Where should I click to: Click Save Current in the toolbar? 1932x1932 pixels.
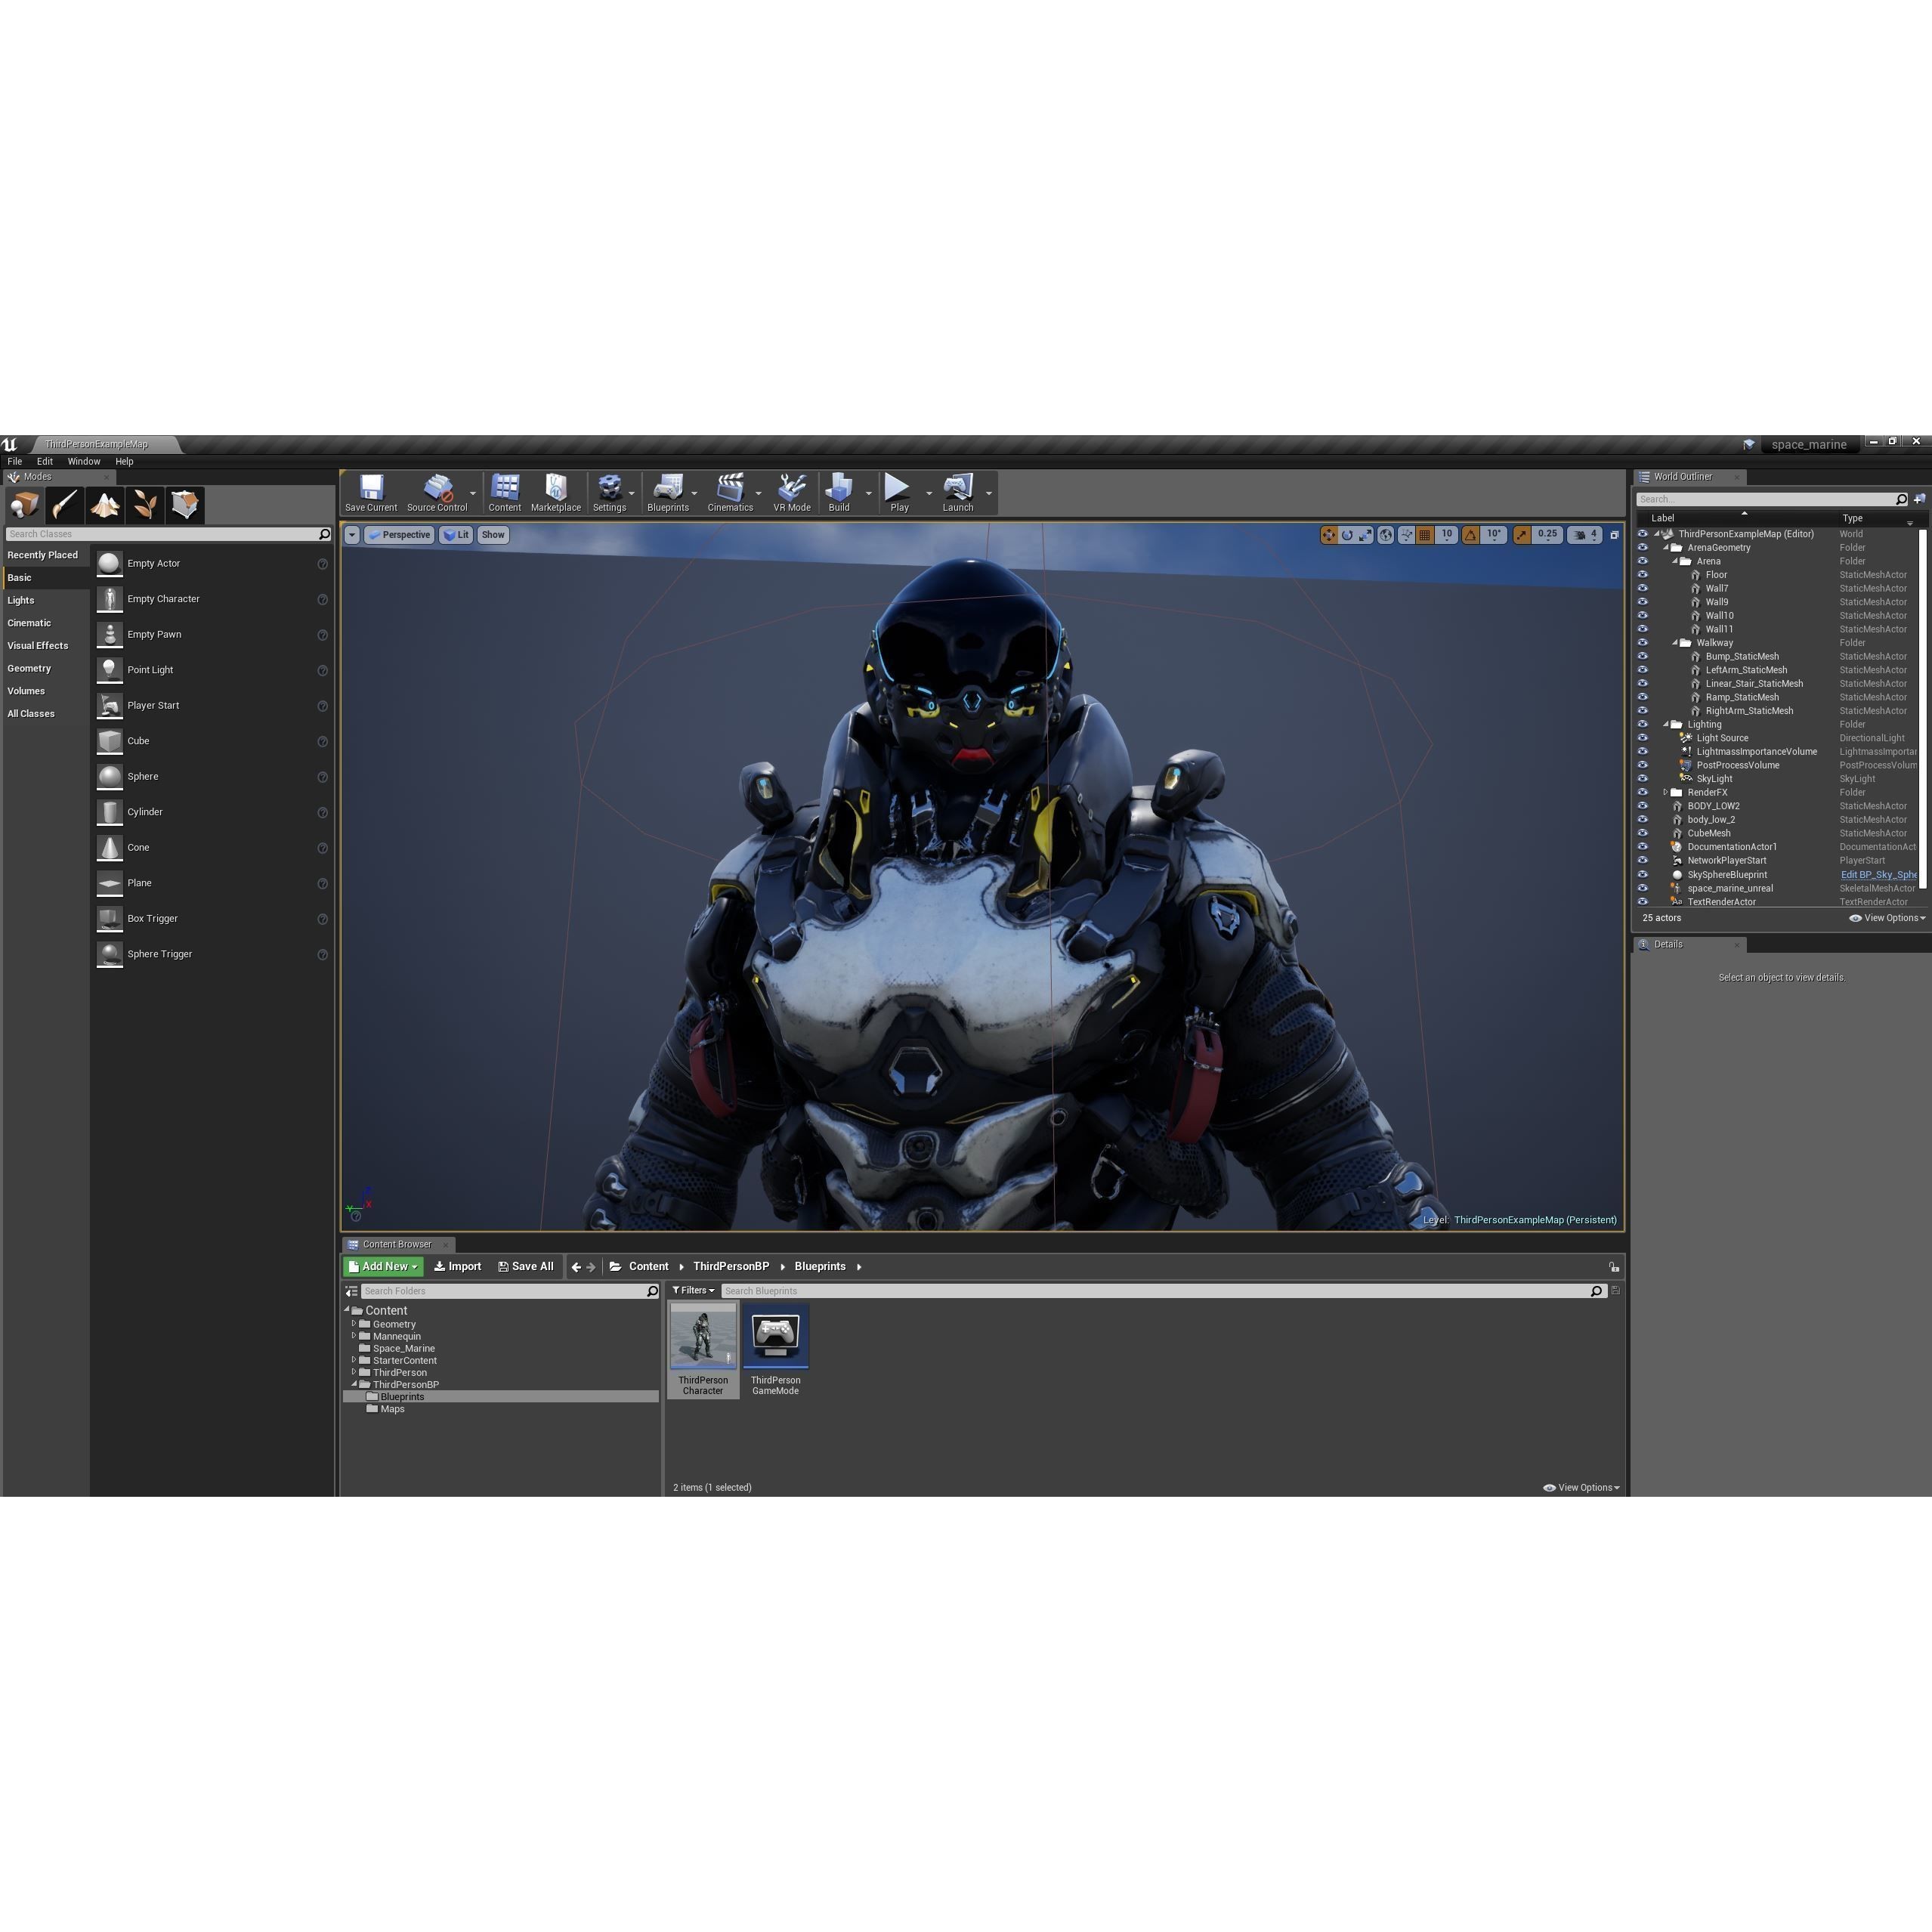point(371,492)
